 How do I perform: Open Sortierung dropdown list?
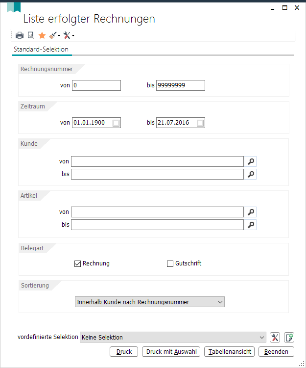pyautogui.click(x=150, y=302)
